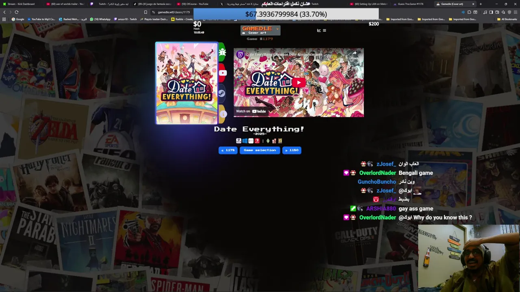This screenshot has height=292, width=520.
Task: Switch to the El juego de fantasia tab
Action: 152,4
